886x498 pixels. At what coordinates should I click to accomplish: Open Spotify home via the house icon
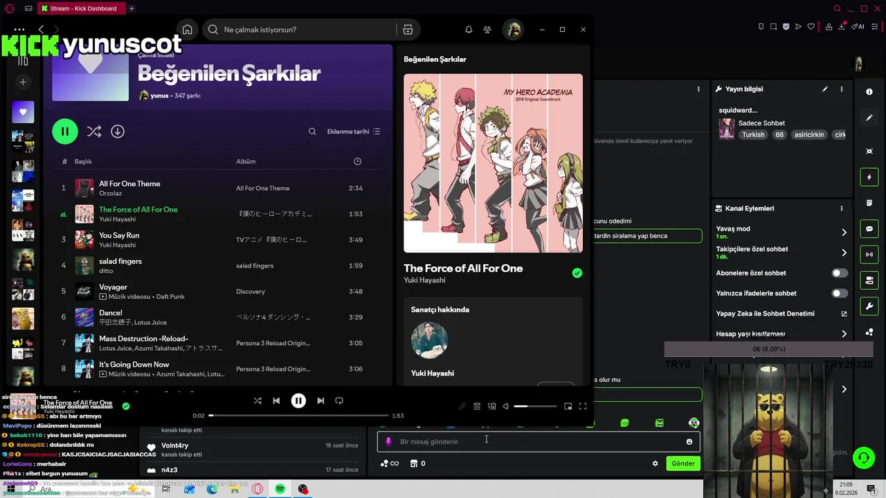(187, 30)
